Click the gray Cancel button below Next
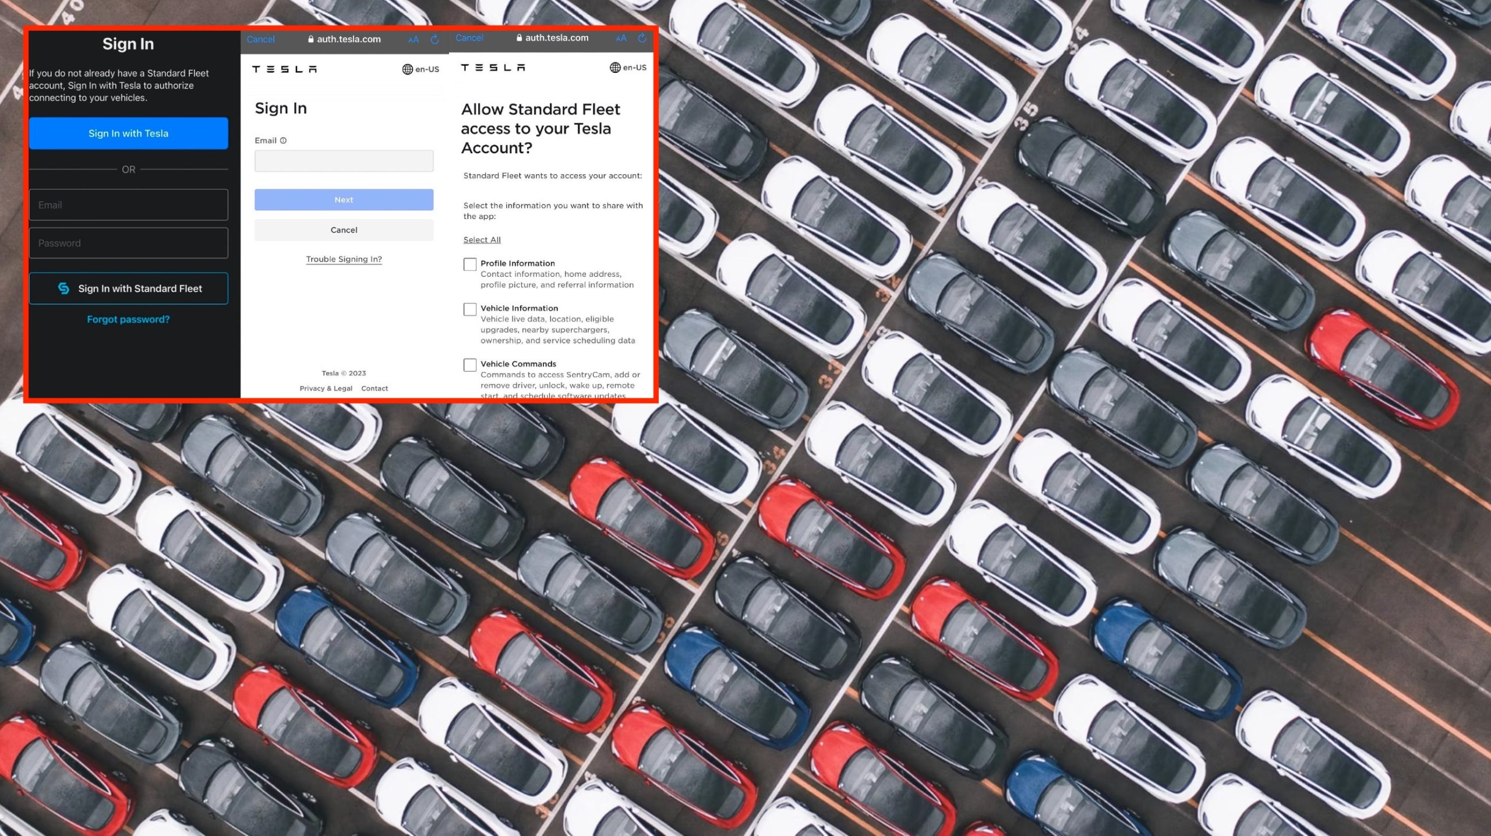 click(344, 230)
